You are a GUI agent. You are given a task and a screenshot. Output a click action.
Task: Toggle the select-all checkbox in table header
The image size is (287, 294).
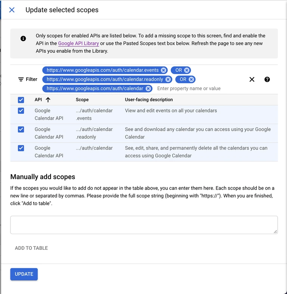tap(21, 100)
